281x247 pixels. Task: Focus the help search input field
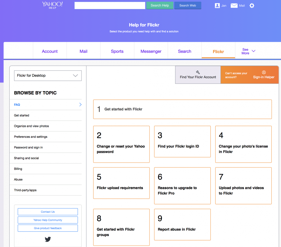110,5
